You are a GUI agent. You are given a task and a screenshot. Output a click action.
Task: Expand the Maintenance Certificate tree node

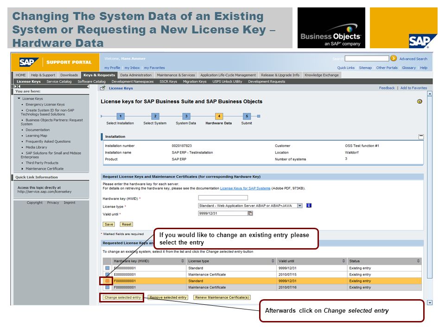[x=22, y=169]
